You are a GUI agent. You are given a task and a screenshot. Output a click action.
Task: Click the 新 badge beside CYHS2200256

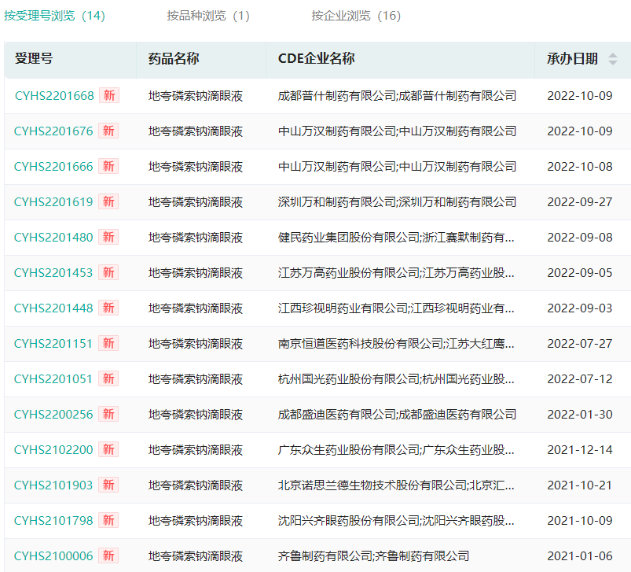click(108, 415)
